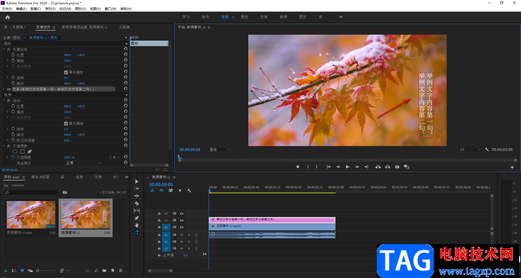521x278 pixels.
Task: Open program monitor settings wrench
Action: tap(487, 149)
